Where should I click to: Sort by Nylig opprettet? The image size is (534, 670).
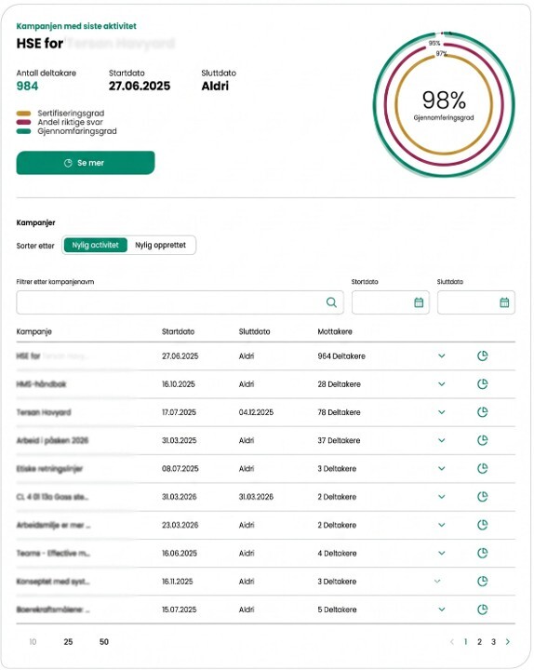(x=161, y=246)
